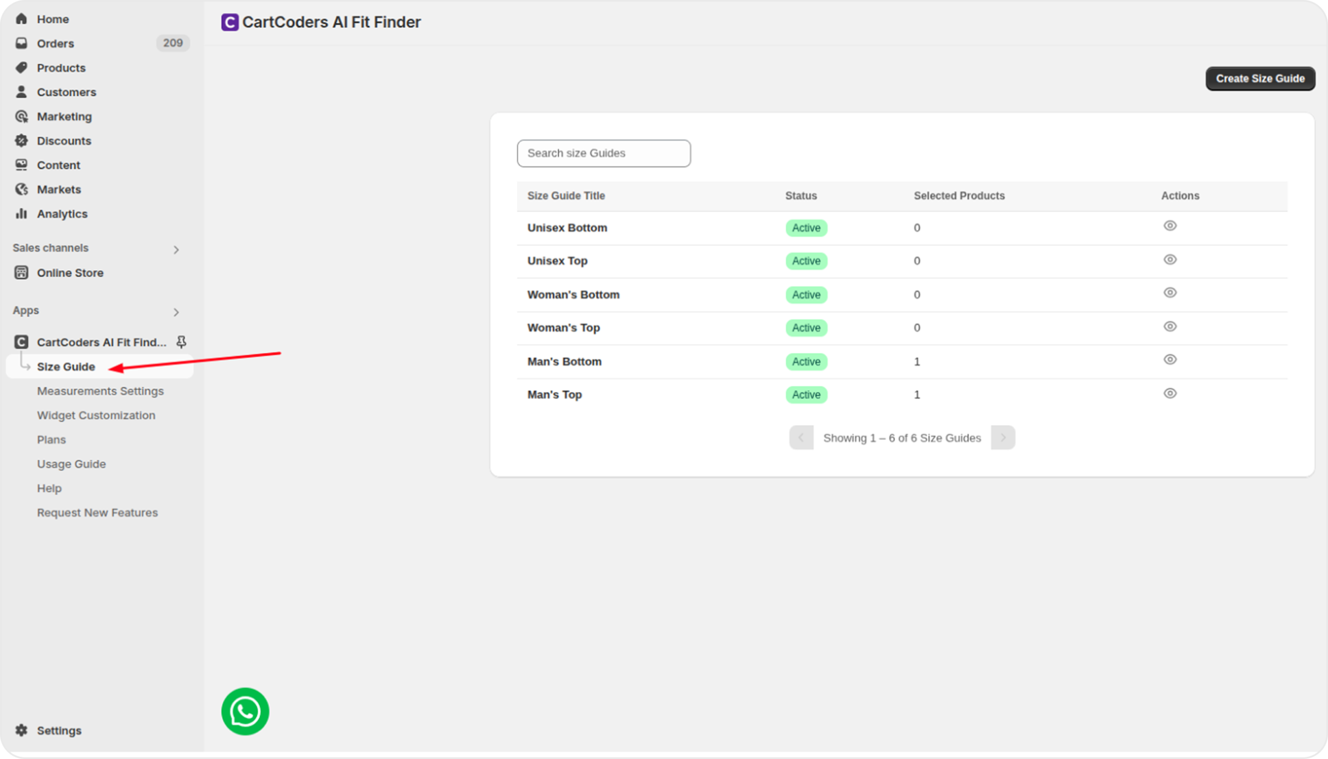Open Analytics bar chart icon
Screen dimensions: 1328x759
coord(21,214)
